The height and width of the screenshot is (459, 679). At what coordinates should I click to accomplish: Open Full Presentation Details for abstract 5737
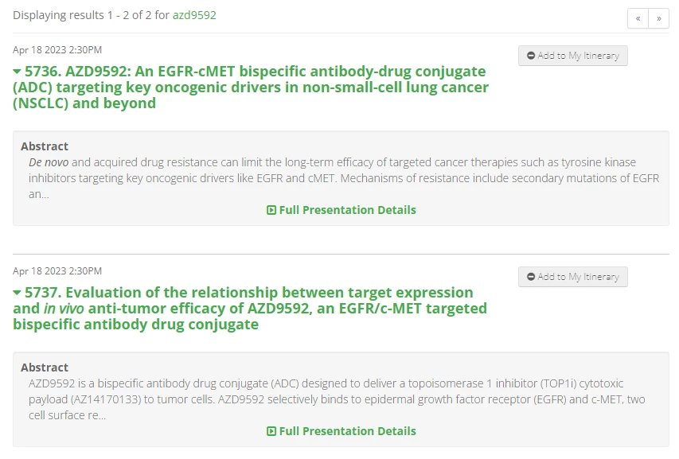341,431
